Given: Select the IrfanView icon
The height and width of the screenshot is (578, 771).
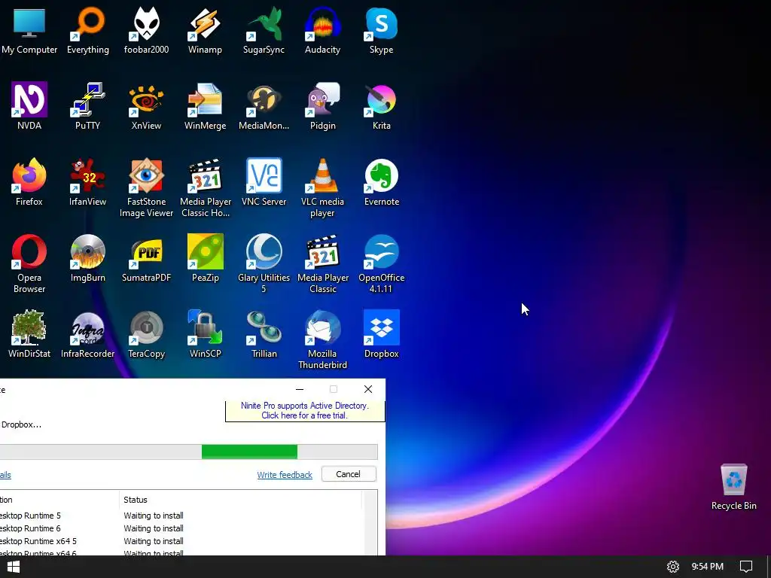Looking at the screenshot, I should pyautogui.click(x=88, y=182).
